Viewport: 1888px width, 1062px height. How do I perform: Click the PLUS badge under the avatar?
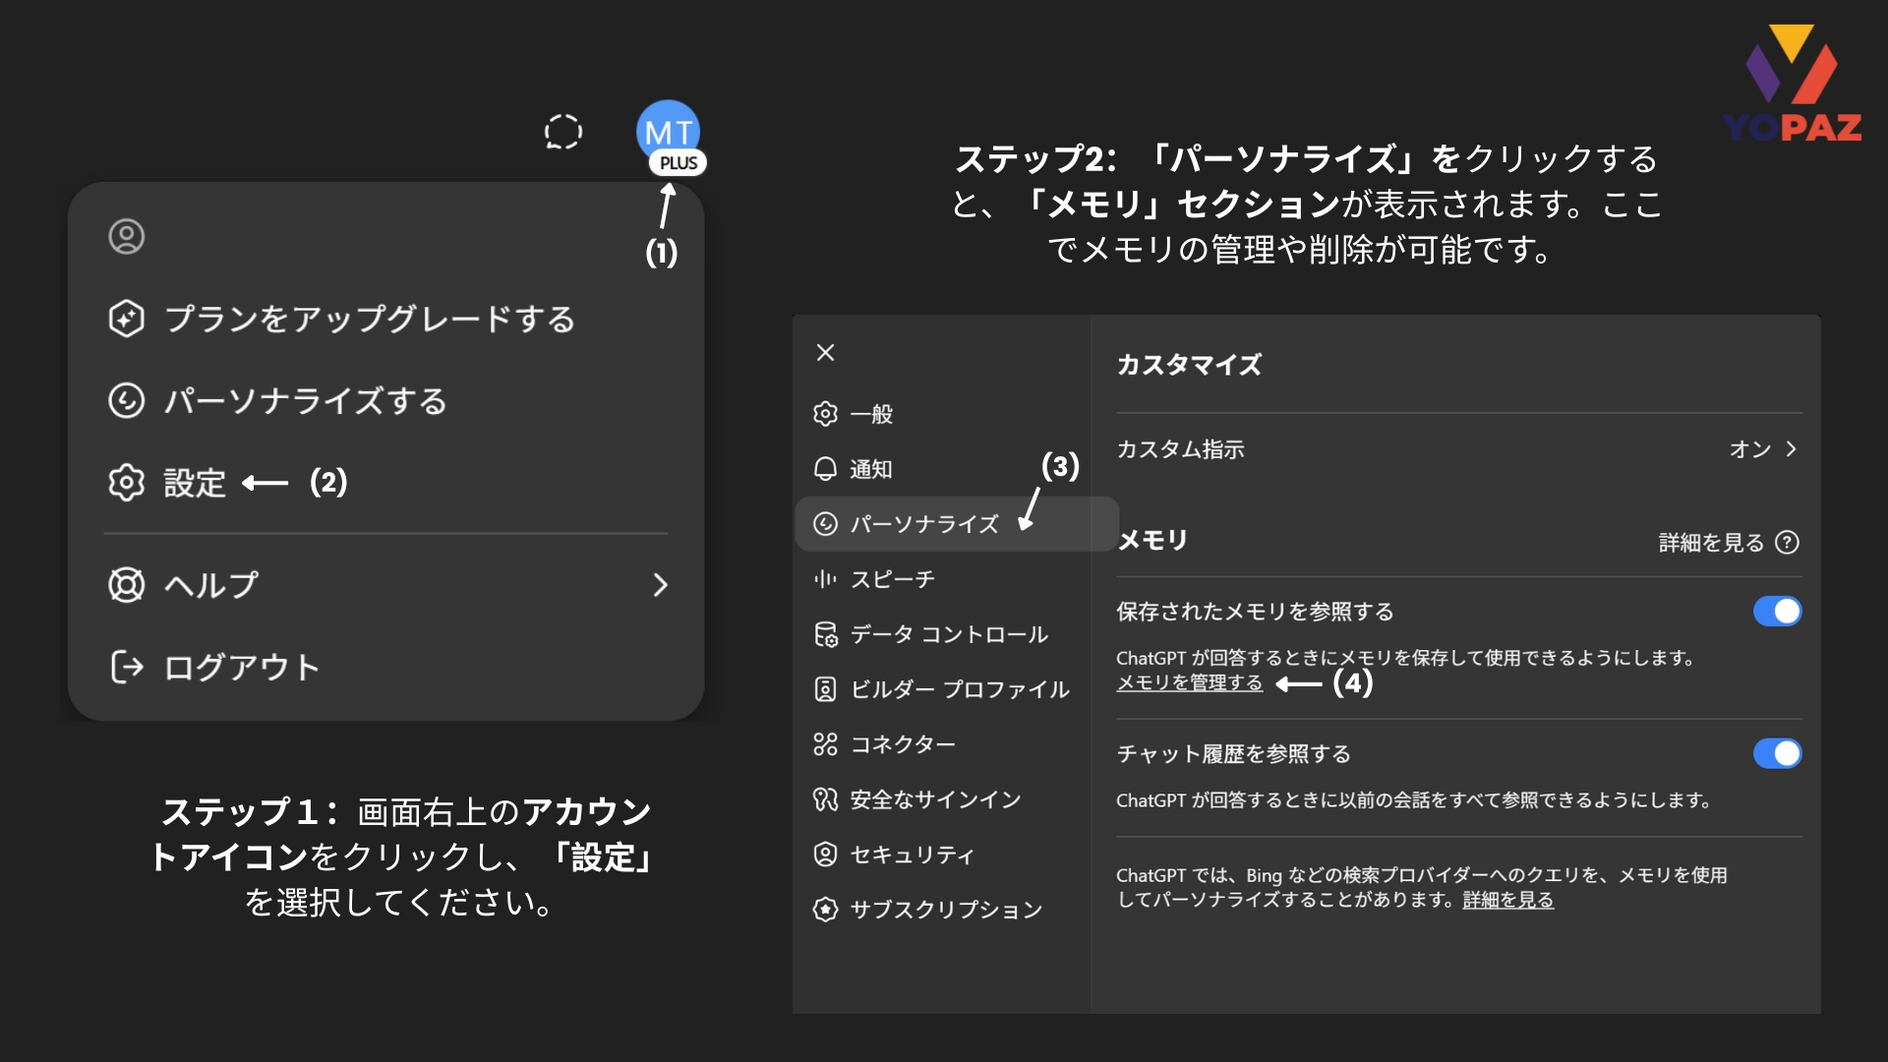(678, 163)
